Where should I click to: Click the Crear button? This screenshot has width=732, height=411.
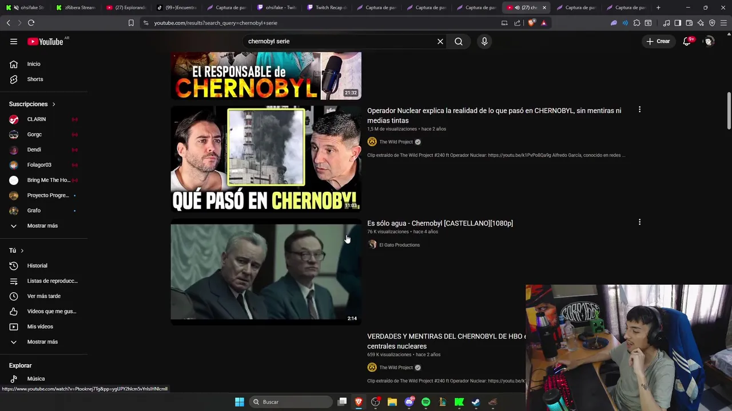[x=658, y=41]
